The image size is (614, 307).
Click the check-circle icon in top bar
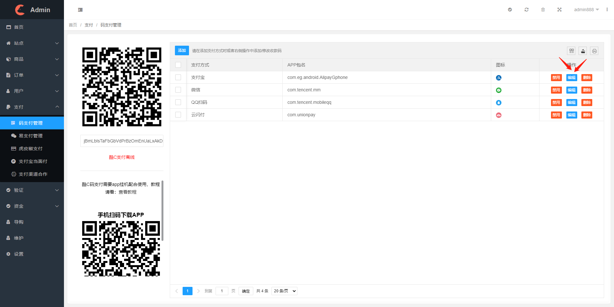(x=510, y=10)
